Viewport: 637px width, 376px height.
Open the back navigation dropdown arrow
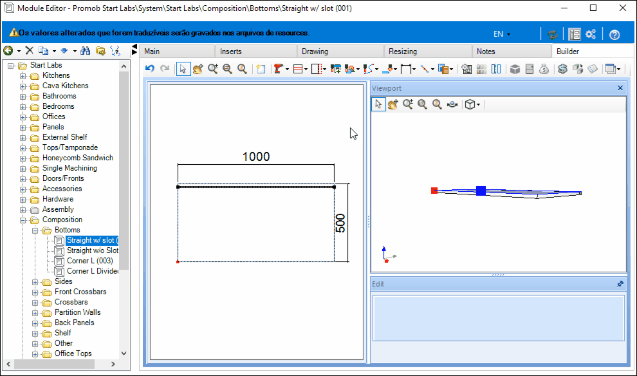[19, 51]
